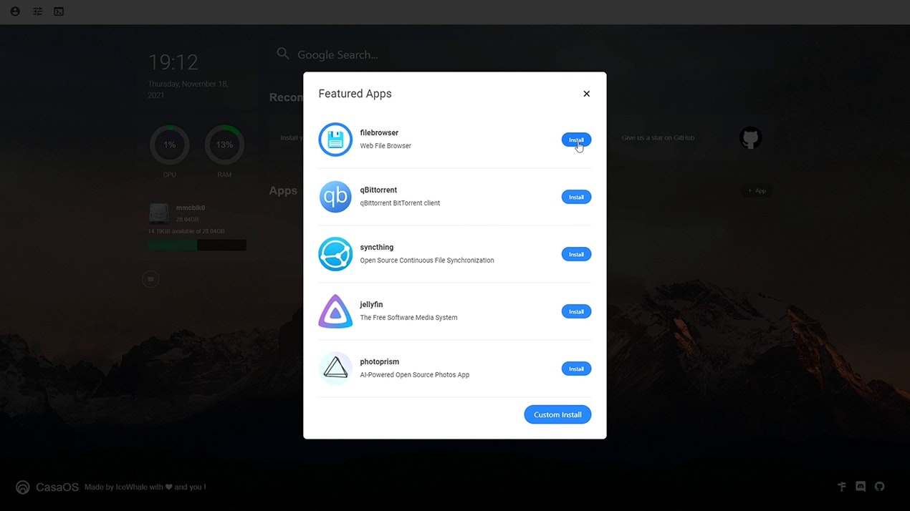910x511 pixels.
Task: Close the Featured Apps dialog
Action: pyautogui.click(x=586, y=94)
